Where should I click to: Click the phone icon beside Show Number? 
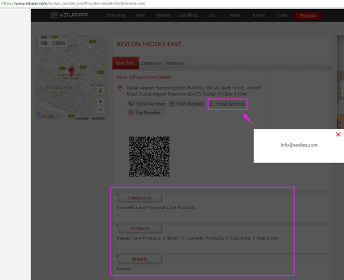coord(131,104)
